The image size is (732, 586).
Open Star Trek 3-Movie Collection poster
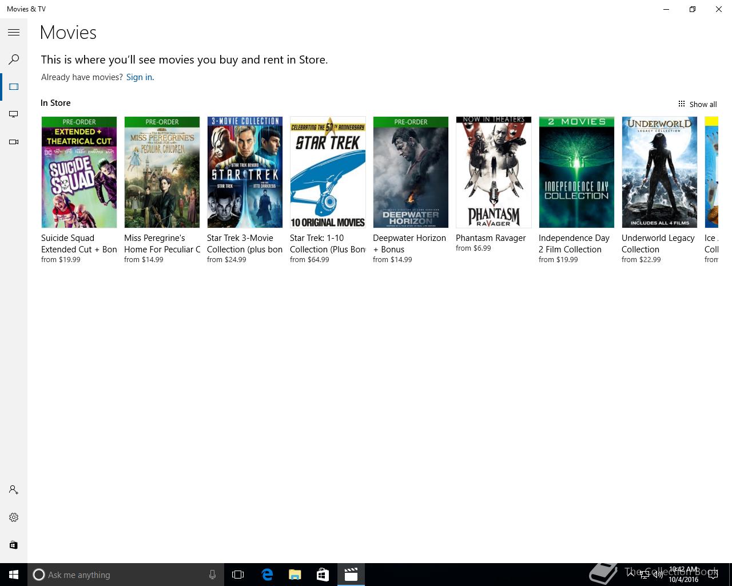coord(245,172)
